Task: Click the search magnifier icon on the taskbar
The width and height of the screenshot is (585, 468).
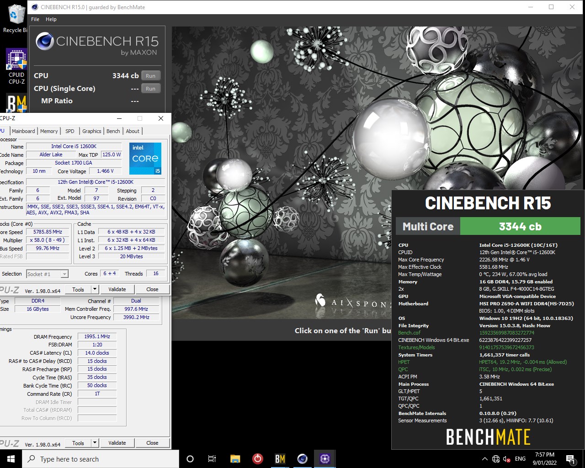Action: (32, 459)
